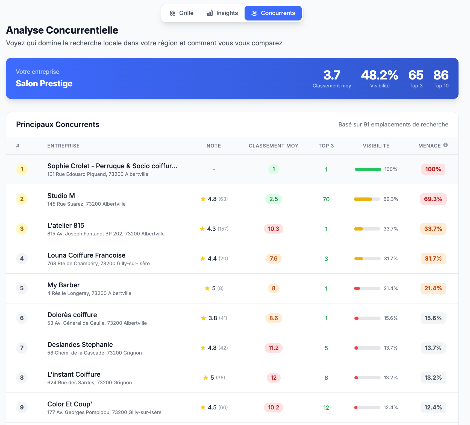
Task: Click the bar chart icon in Insights tab
Action: tap(210, 13)
